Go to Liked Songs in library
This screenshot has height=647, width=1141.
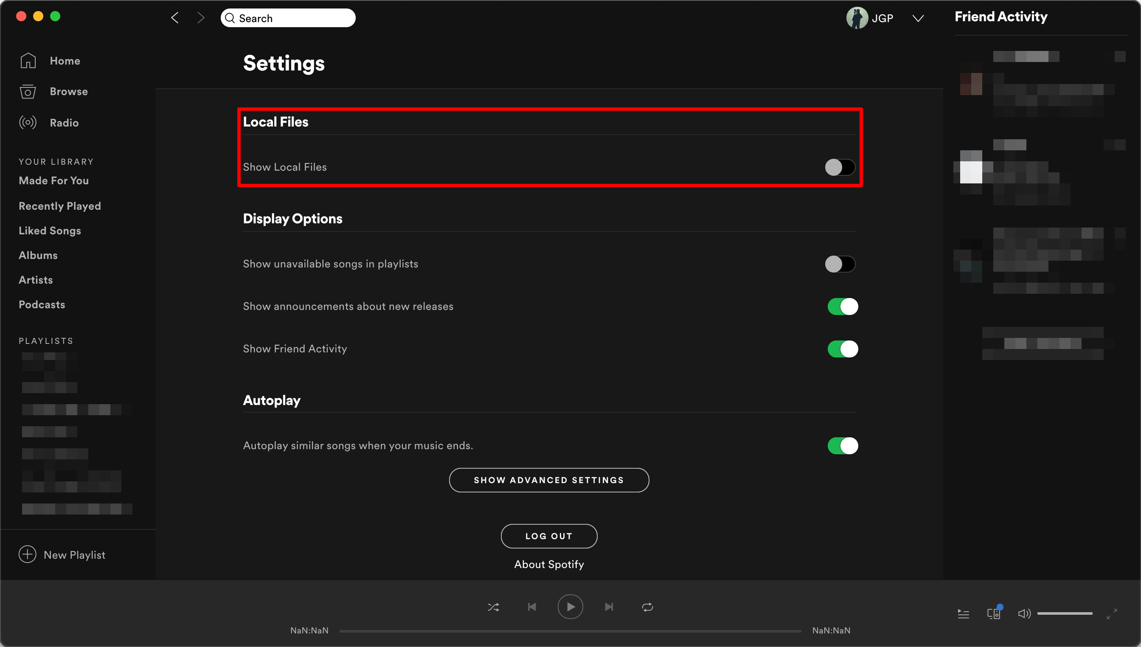[50, 231]
